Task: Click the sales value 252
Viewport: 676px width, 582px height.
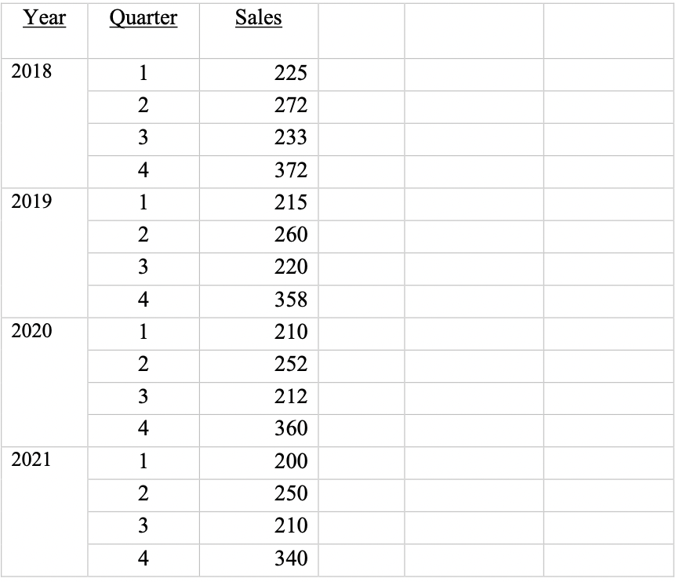Action: click(x=291, y=364)
